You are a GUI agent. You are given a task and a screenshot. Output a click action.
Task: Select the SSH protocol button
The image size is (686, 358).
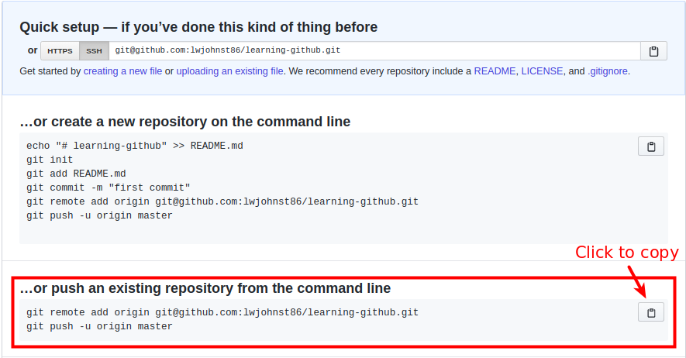point(94,51)
